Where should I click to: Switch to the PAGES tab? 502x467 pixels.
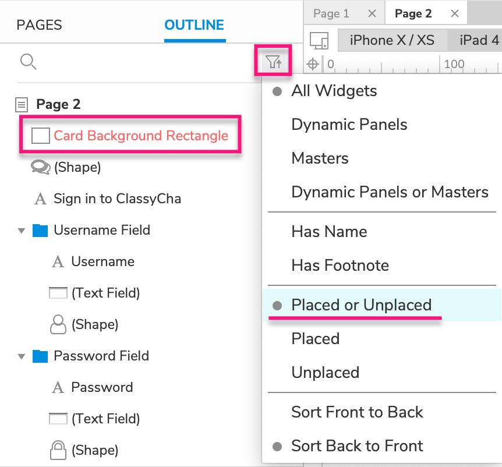coord(39,25)
